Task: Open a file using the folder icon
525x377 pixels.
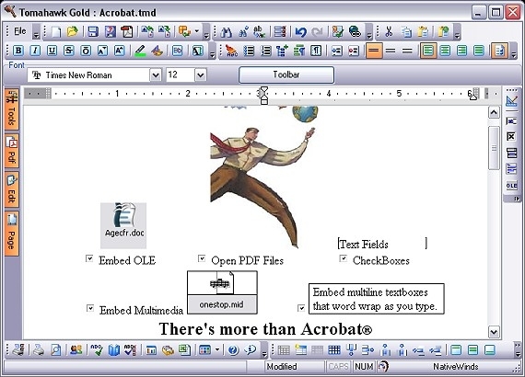Action: 72,32
